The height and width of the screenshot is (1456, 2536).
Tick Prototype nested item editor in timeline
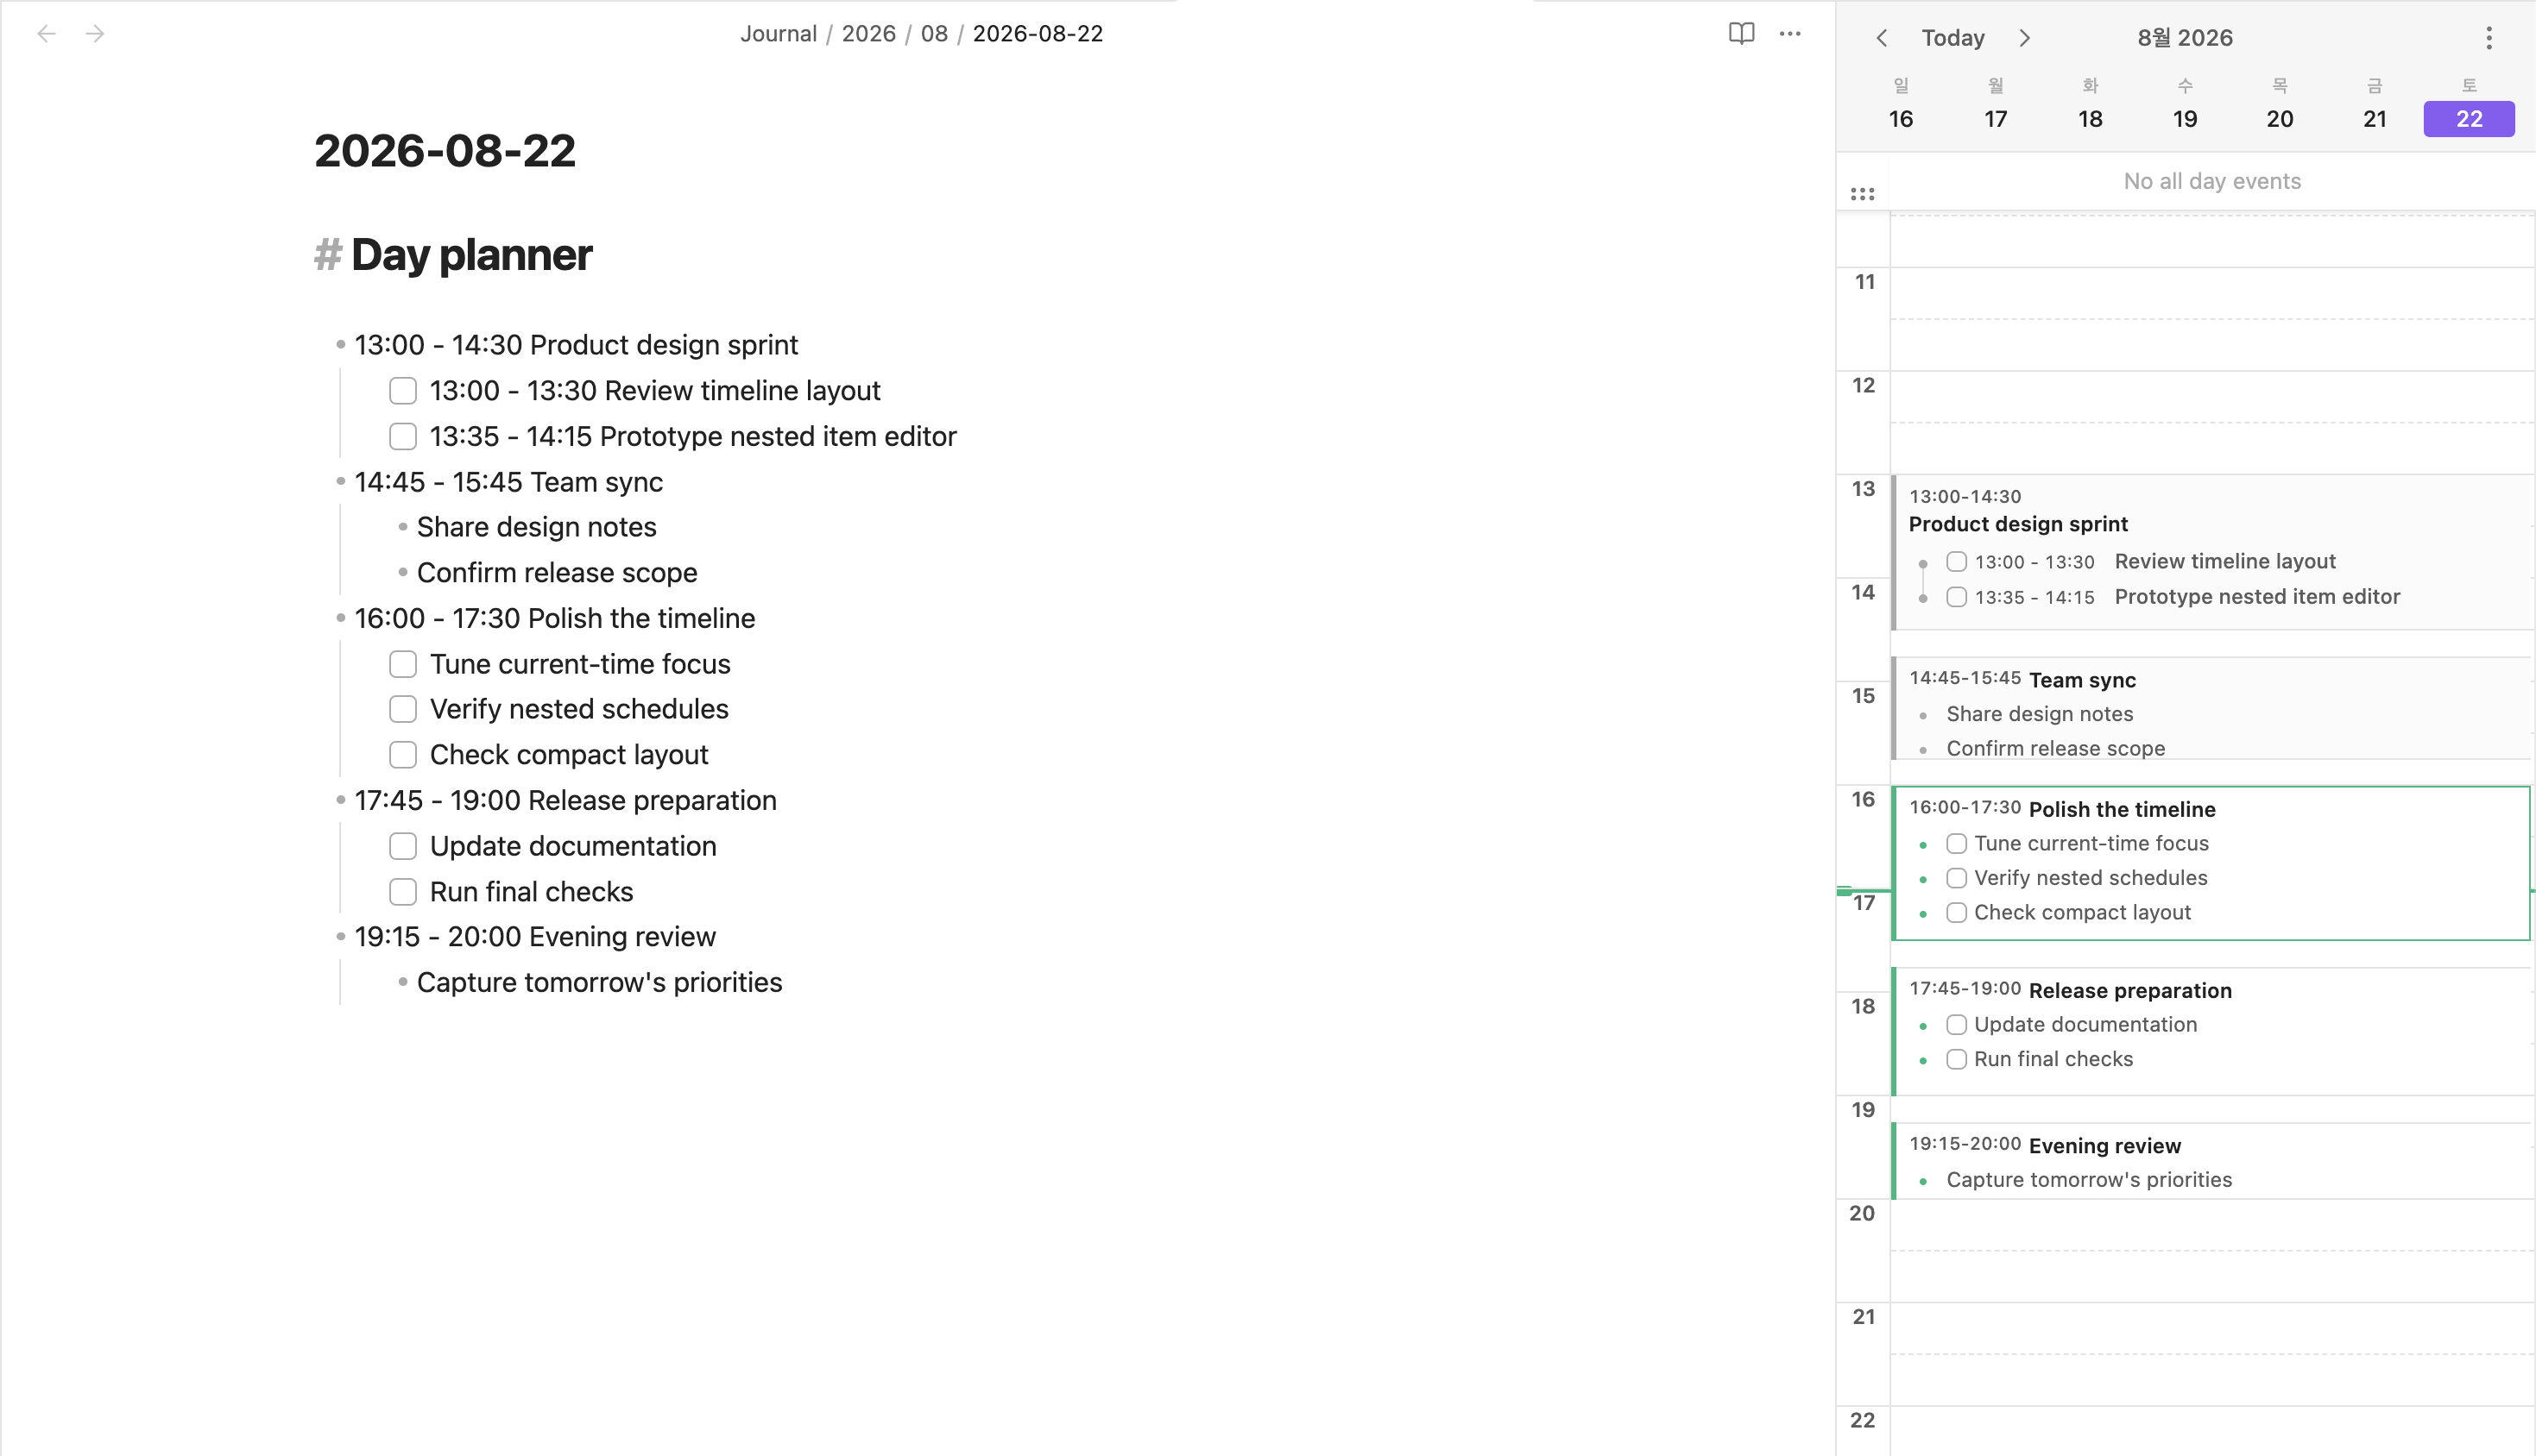(x=1957, y=597)
